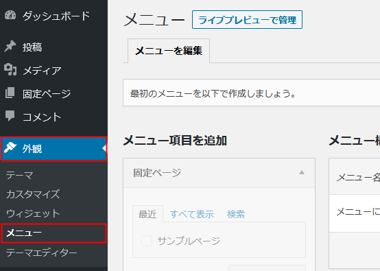Click ライブプレビューで管理 button
The width and height of the screenshot is (380, 271).
(x=247, y=20)
